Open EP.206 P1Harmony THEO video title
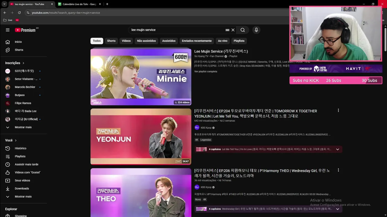 tap(262, 173)
